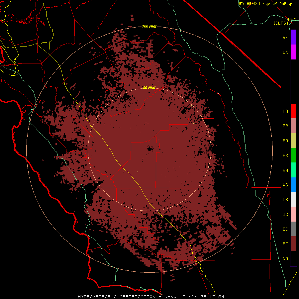Pick the RA light green swatch

(293, 170)
